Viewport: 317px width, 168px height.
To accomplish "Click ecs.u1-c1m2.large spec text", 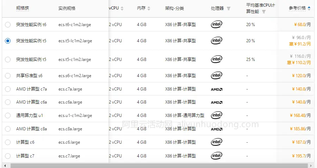I will (75, 116).
